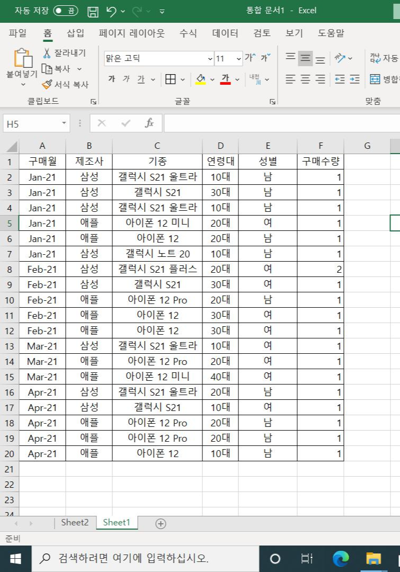The image size is (400, 572).
Task: Click the formula bar input
Action: tap(282, 123)
